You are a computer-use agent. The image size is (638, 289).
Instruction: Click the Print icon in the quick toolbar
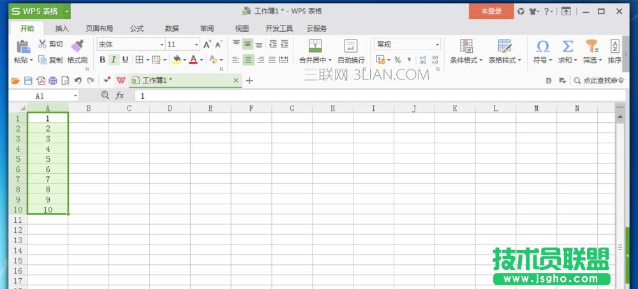click(52, 81)
